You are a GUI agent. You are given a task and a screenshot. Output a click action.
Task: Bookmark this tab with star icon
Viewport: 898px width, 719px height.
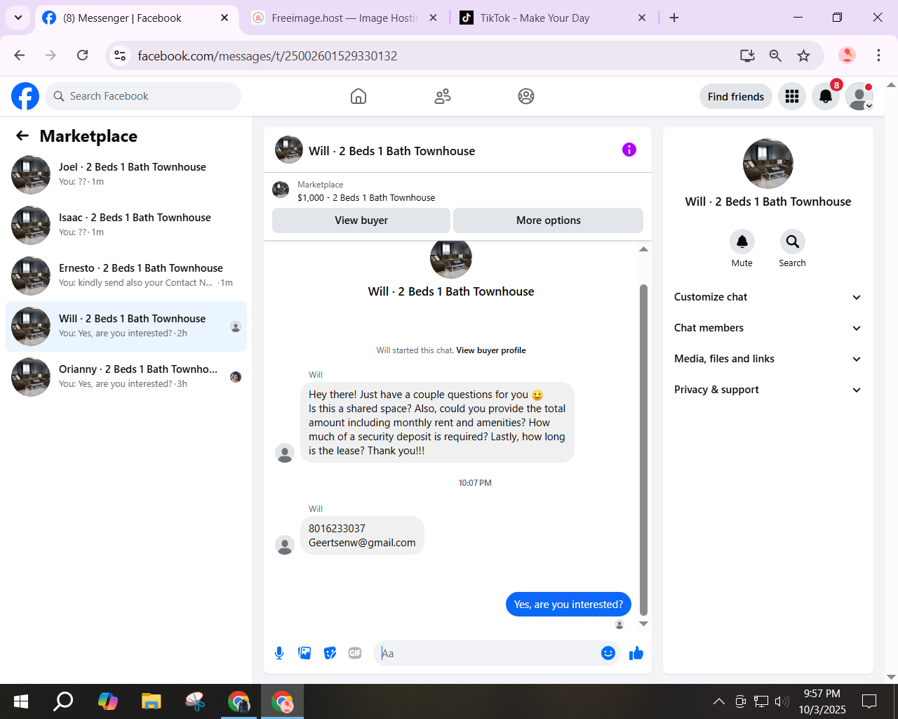(804, 55)
